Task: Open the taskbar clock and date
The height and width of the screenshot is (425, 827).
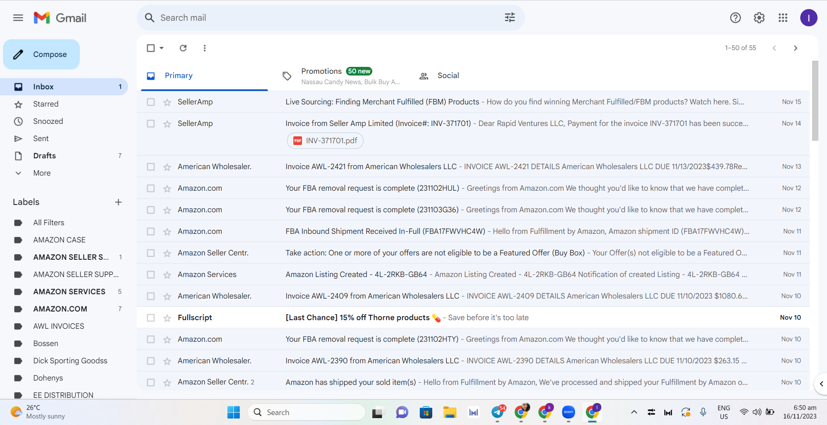Action: point(800,412)
